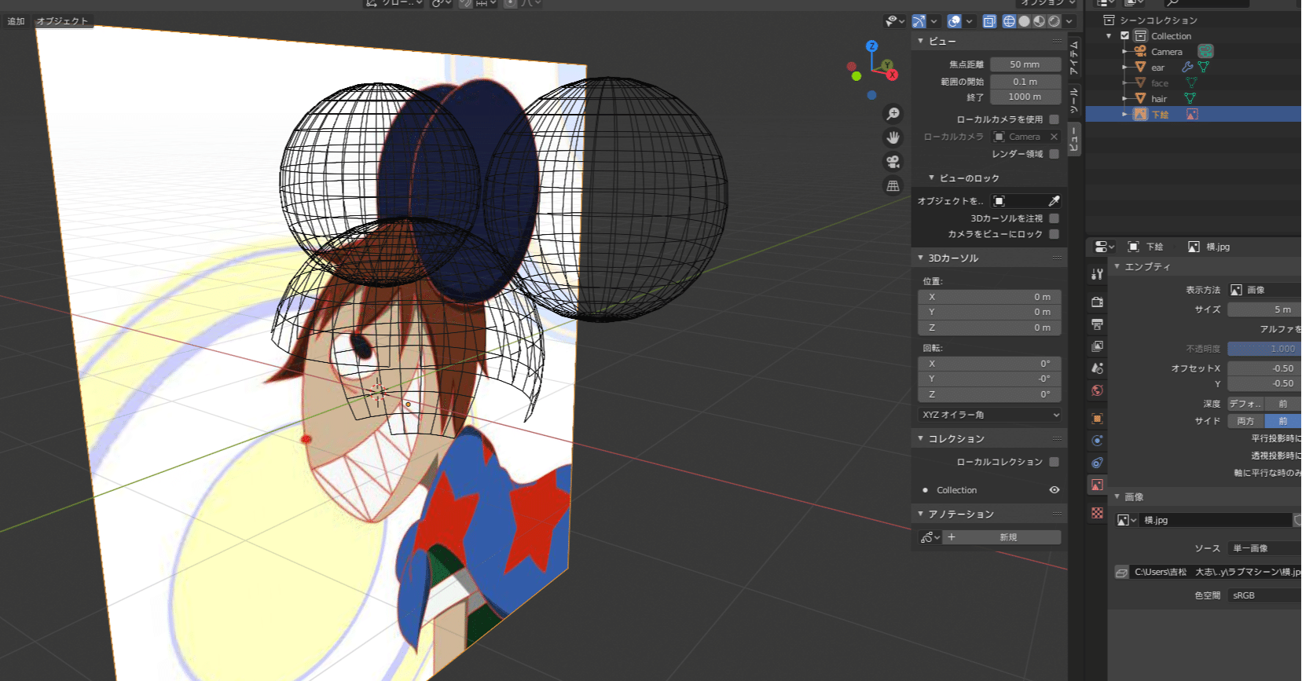Open the Tool properties tab
This screenshot has height=681, width=1302.
coord(1097,274)
